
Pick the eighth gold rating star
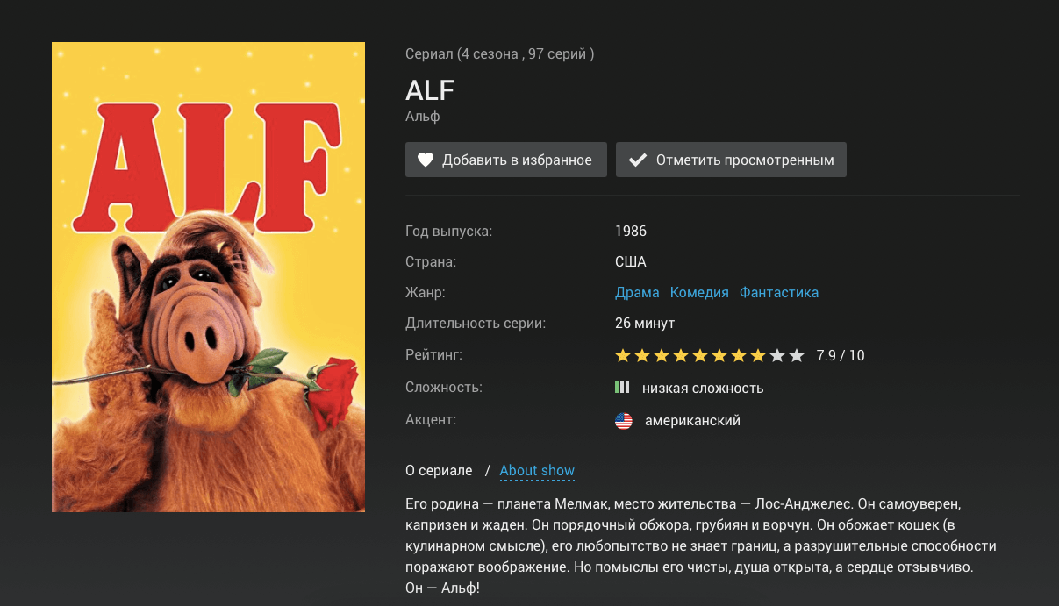[758, 356]
